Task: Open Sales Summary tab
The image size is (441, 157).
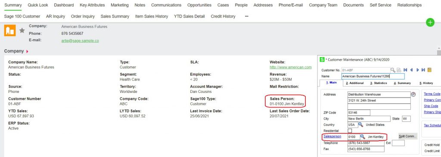Action: pos(115,16)
